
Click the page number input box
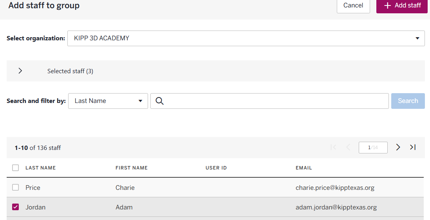pos(373,148)
